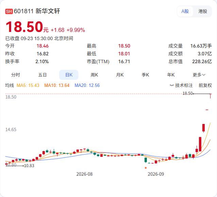Click 换手率 value 2.10%
Viewport: 217px width, 197px height.
(42, 61)
